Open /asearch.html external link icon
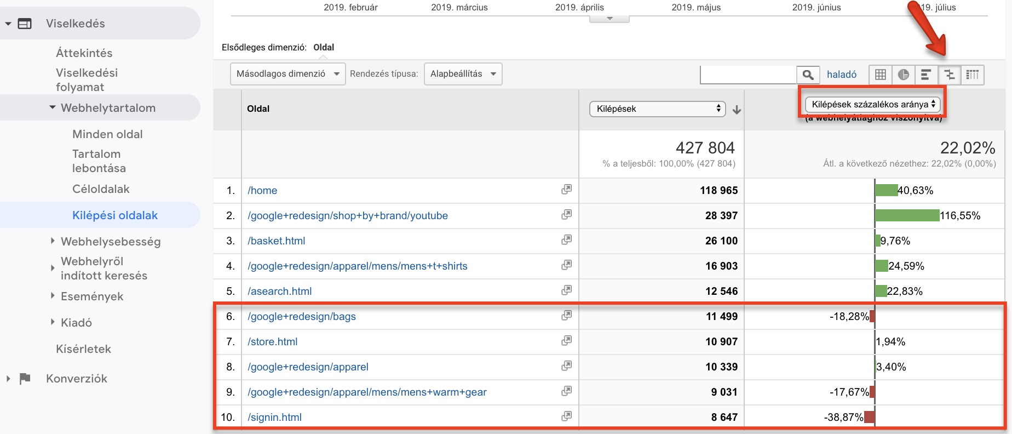Viewport: 1012px width, 434px height. (x=566, y=290)
